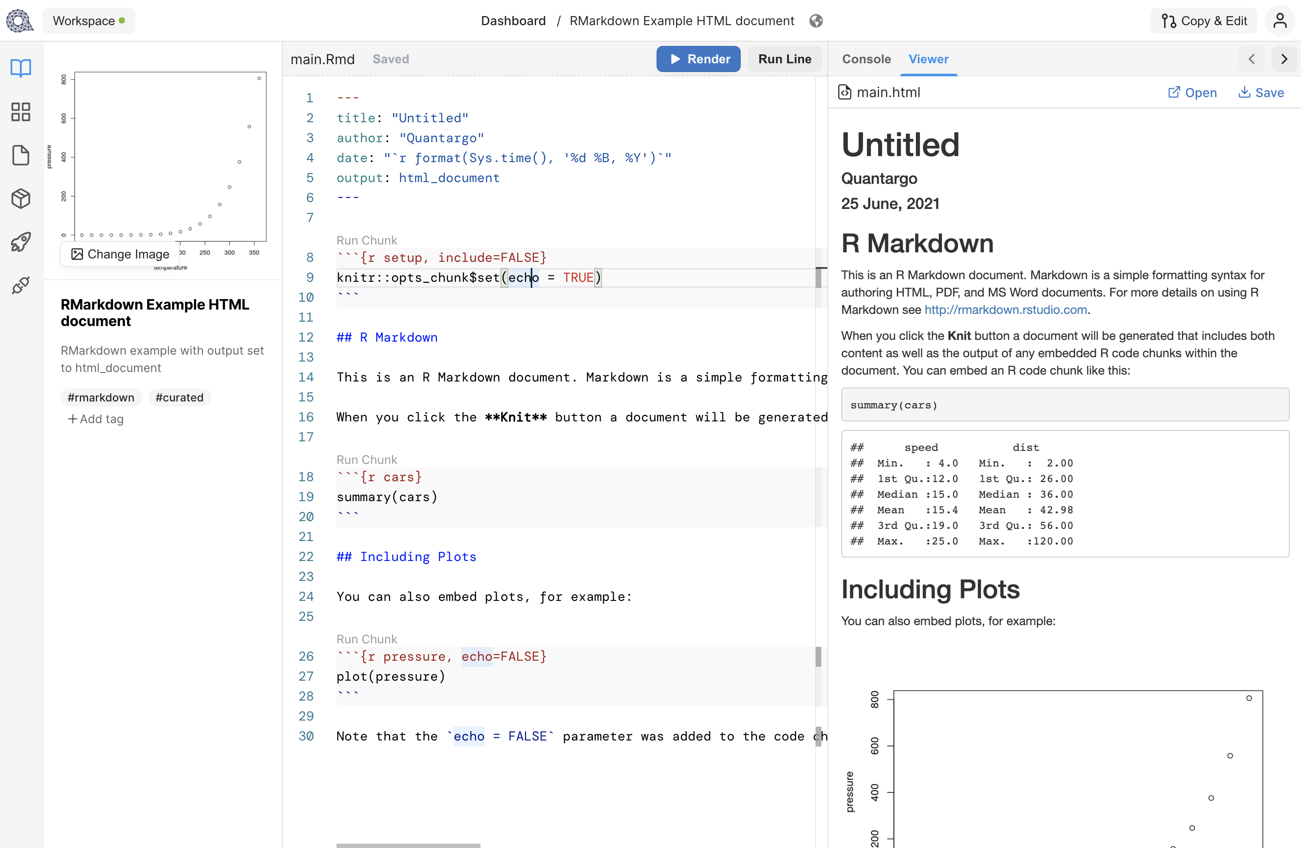Click Save to download main.html file

coord(1261,92)
